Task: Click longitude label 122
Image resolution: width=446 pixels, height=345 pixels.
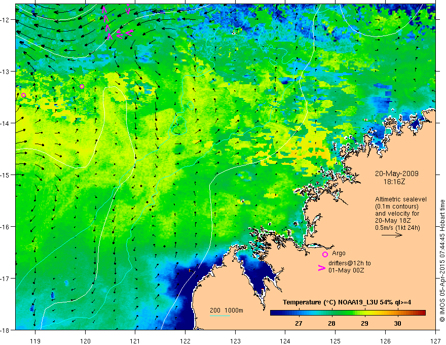Action: (x=185, y=341)
